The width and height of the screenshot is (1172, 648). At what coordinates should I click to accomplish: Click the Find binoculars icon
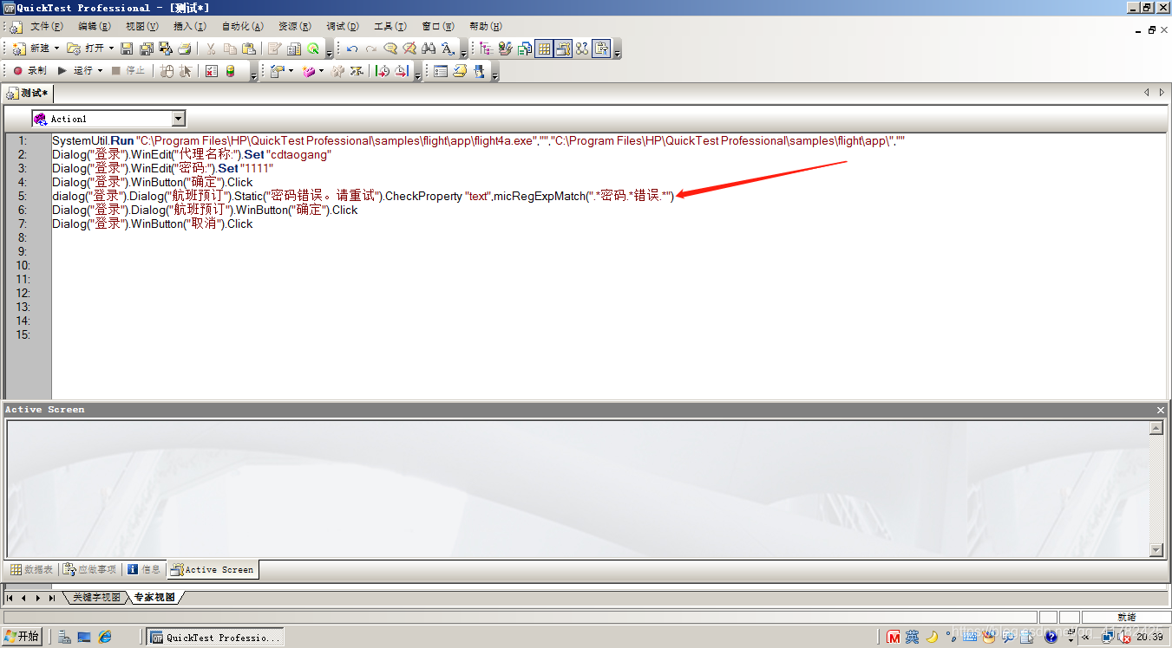[429, 49]
